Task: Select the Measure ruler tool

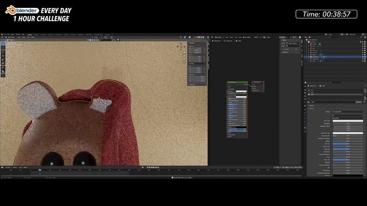Action: coord(3,71)
